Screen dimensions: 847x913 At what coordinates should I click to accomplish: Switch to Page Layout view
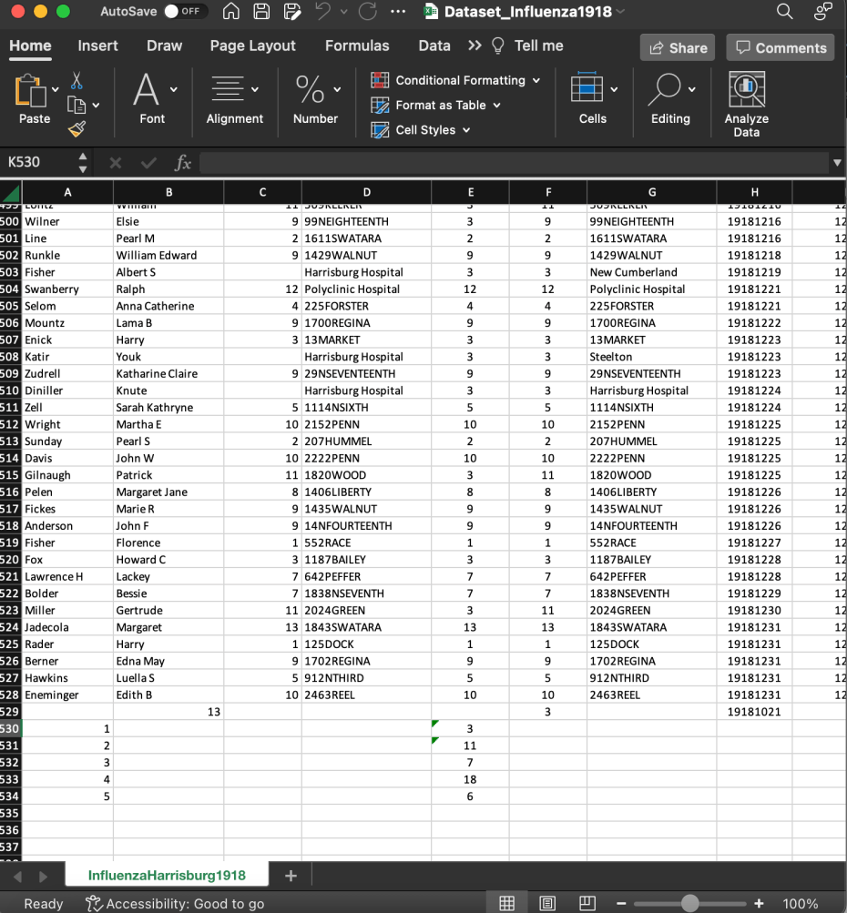pos(547,903)
